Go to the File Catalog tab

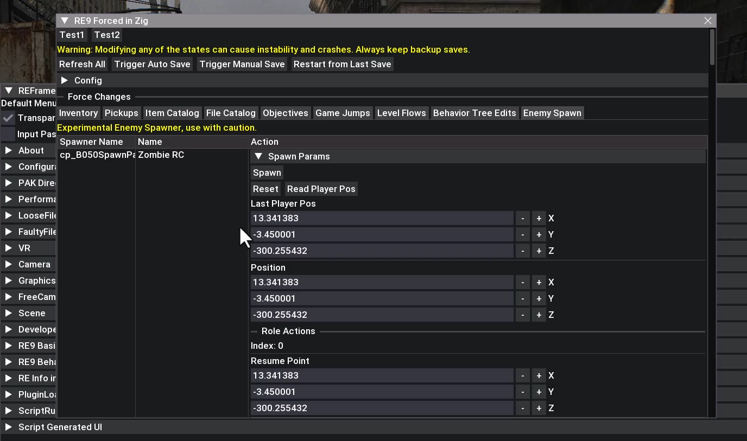point(231,113)
